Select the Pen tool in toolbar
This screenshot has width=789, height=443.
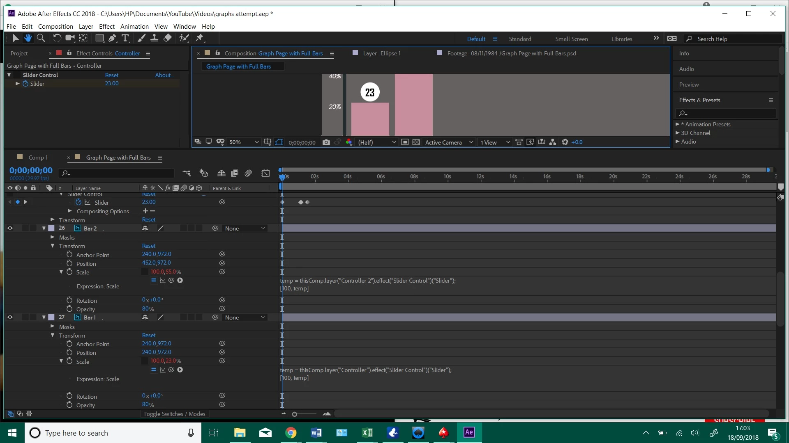[112, 38]
